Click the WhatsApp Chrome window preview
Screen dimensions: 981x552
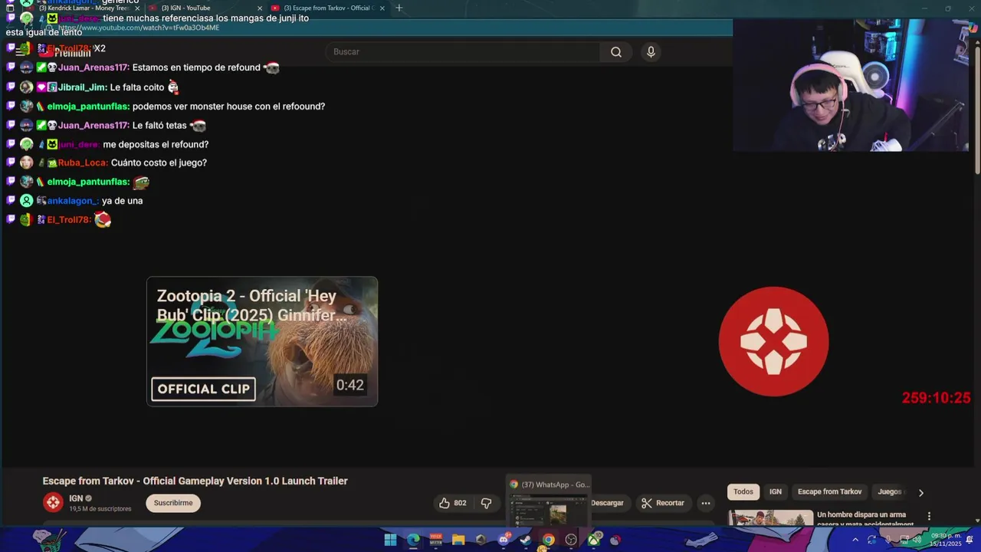(548, 501)
